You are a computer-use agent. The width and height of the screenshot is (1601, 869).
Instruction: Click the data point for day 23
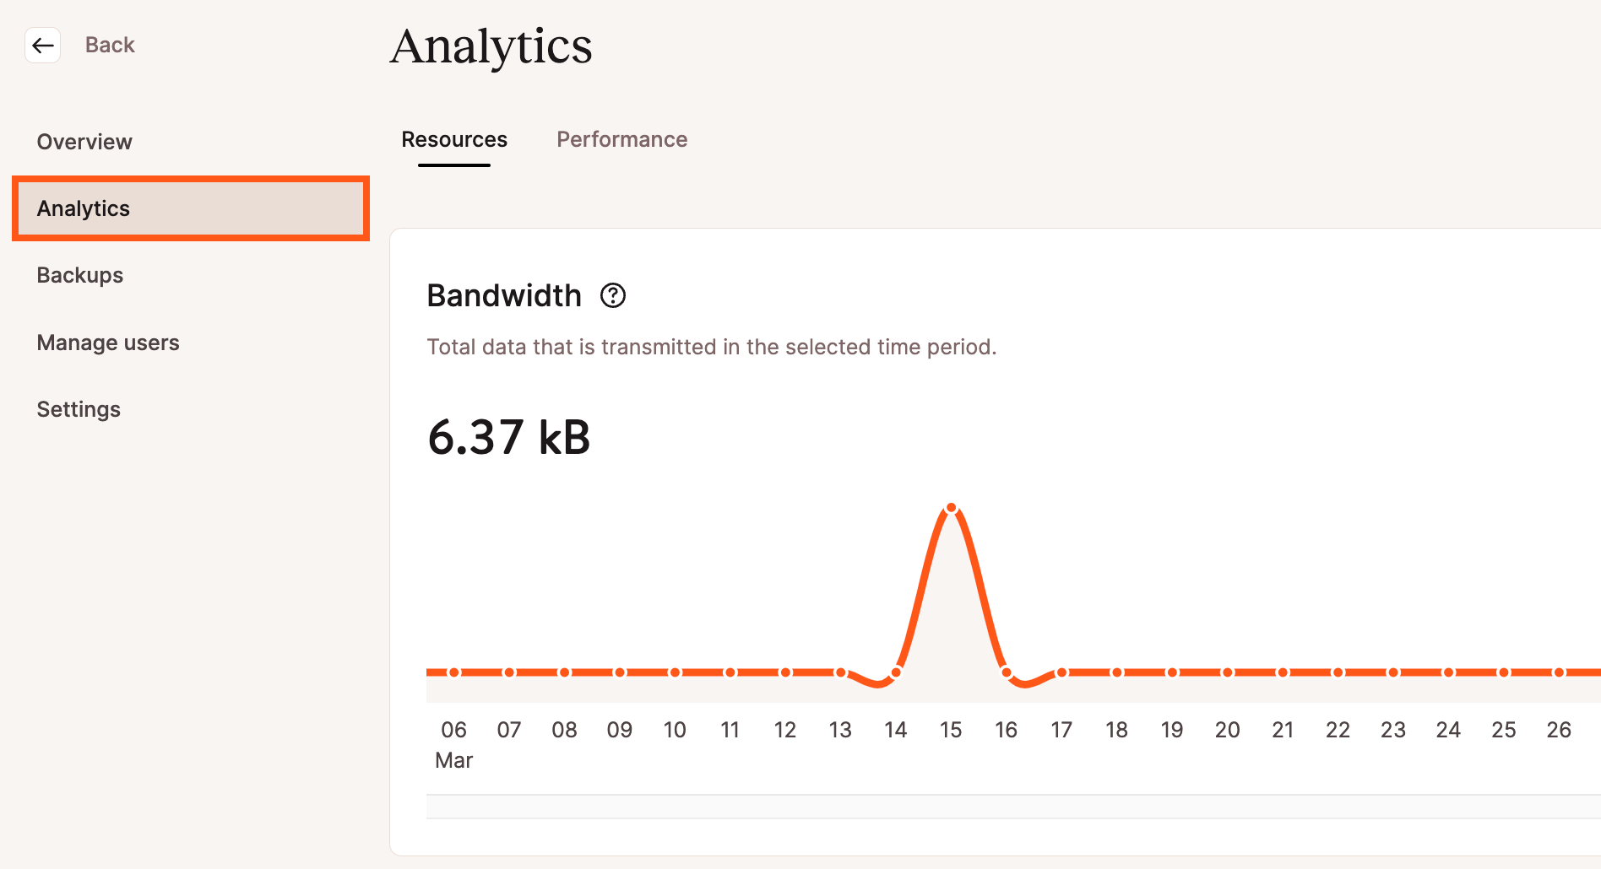1393,672
